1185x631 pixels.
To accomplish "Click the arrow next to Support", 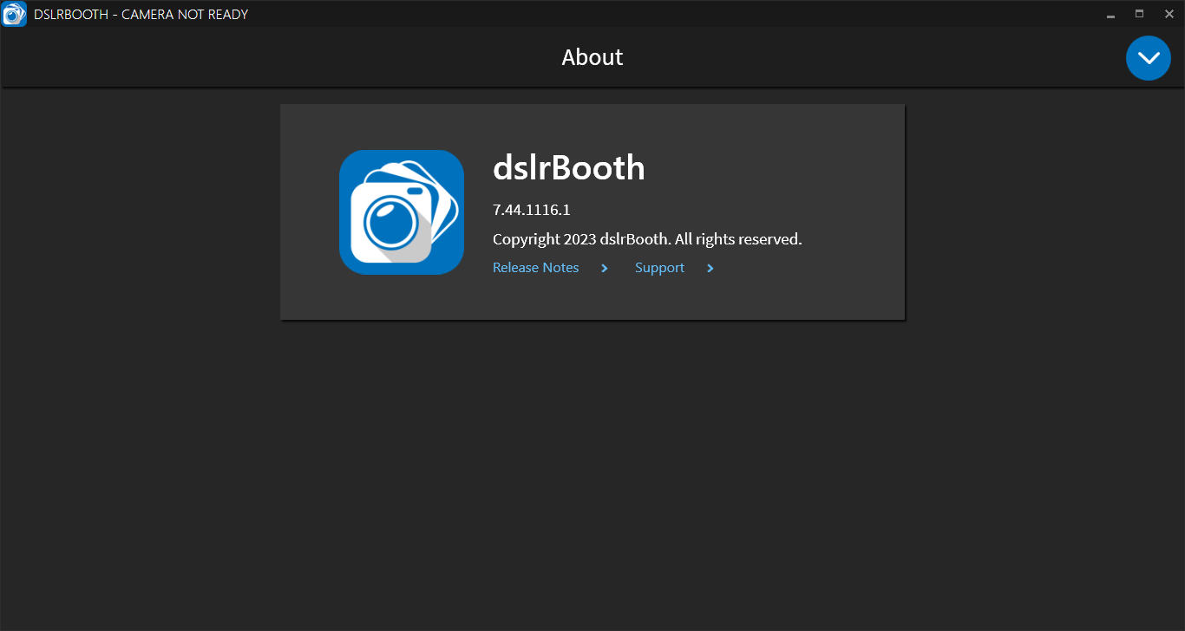I will coord(710,269).
